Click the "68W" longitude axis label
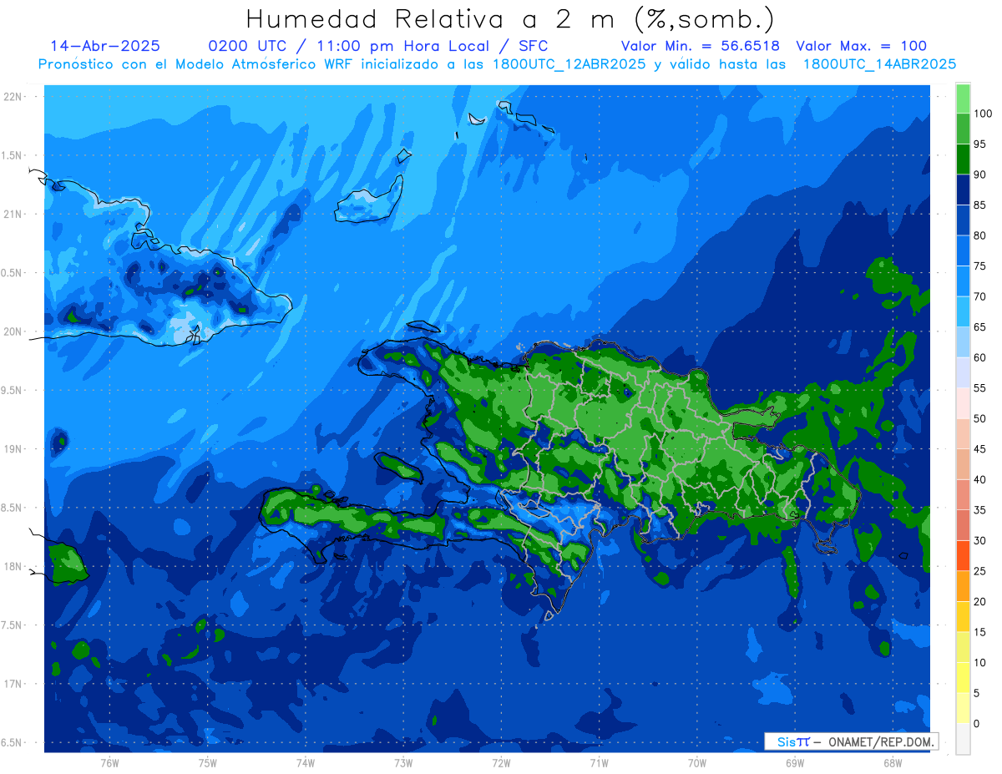This screenshot has width=1002, height=774. pyautogui.click(x=893, y=762)
